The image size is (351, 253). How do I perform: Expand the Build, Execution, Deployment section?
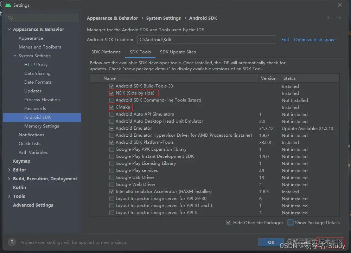click(x=9, y=179)
